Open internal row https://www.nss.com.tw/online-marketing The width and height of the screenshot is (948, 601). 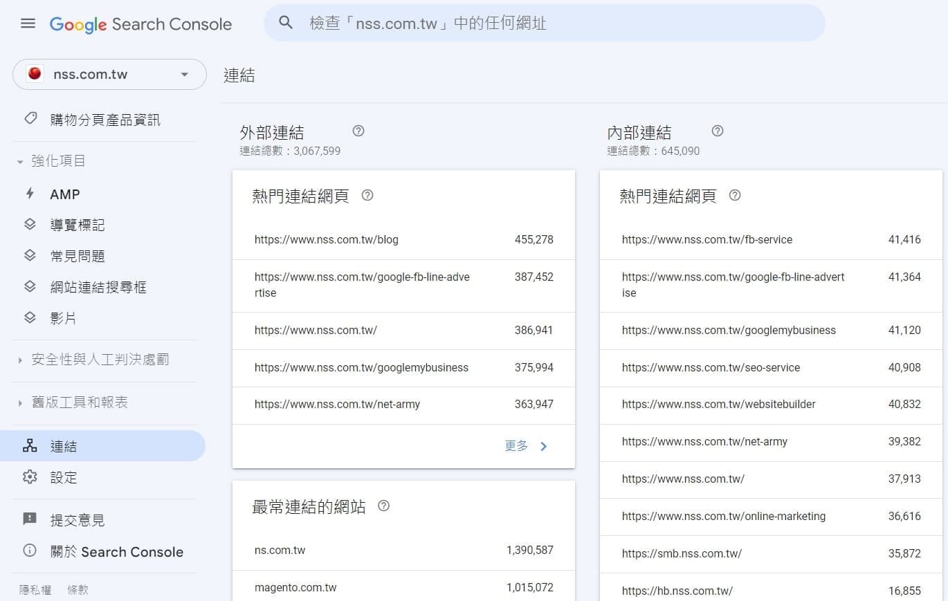tap(771, 517)
